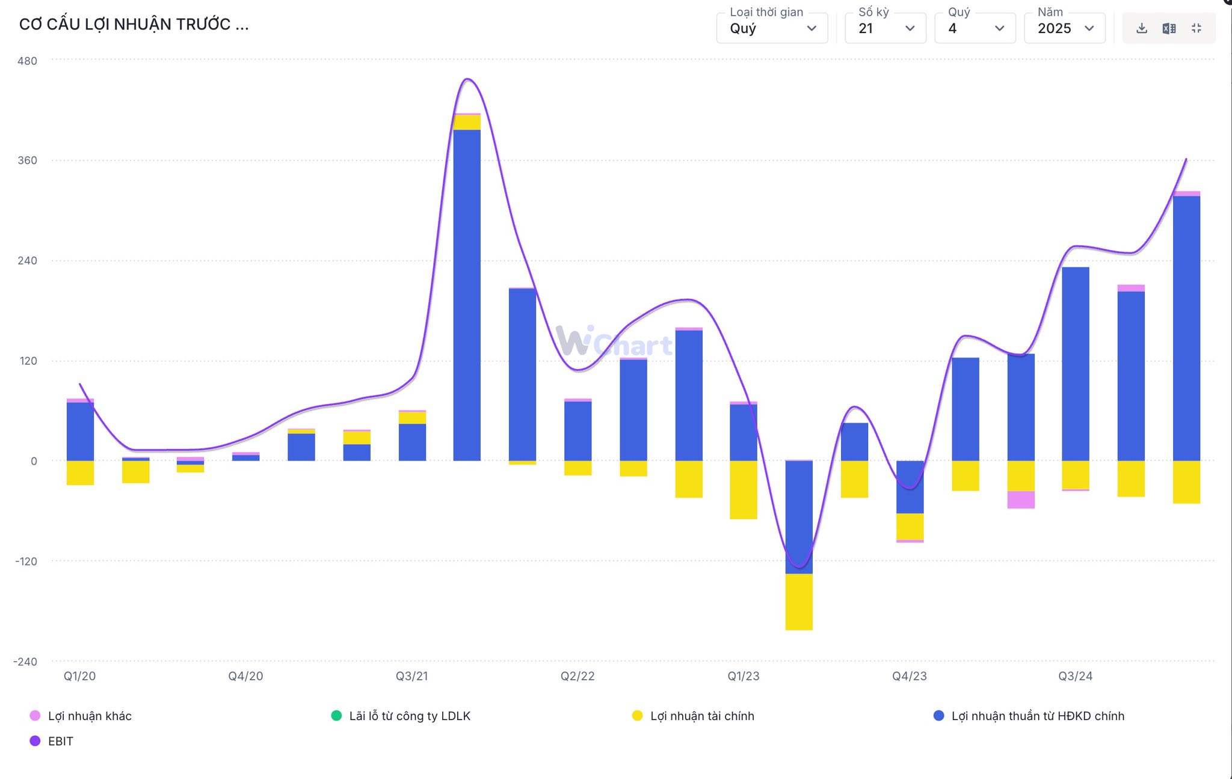Viewport: 1232px width, 779px height.
Task: Click the download chart image icon
Action: 1142,28
